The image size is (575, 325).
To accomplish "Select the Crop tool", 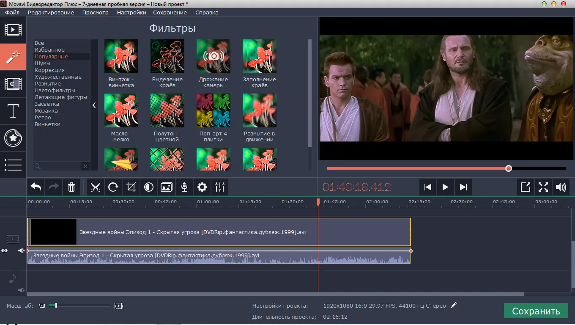I will tap(131, 187).
